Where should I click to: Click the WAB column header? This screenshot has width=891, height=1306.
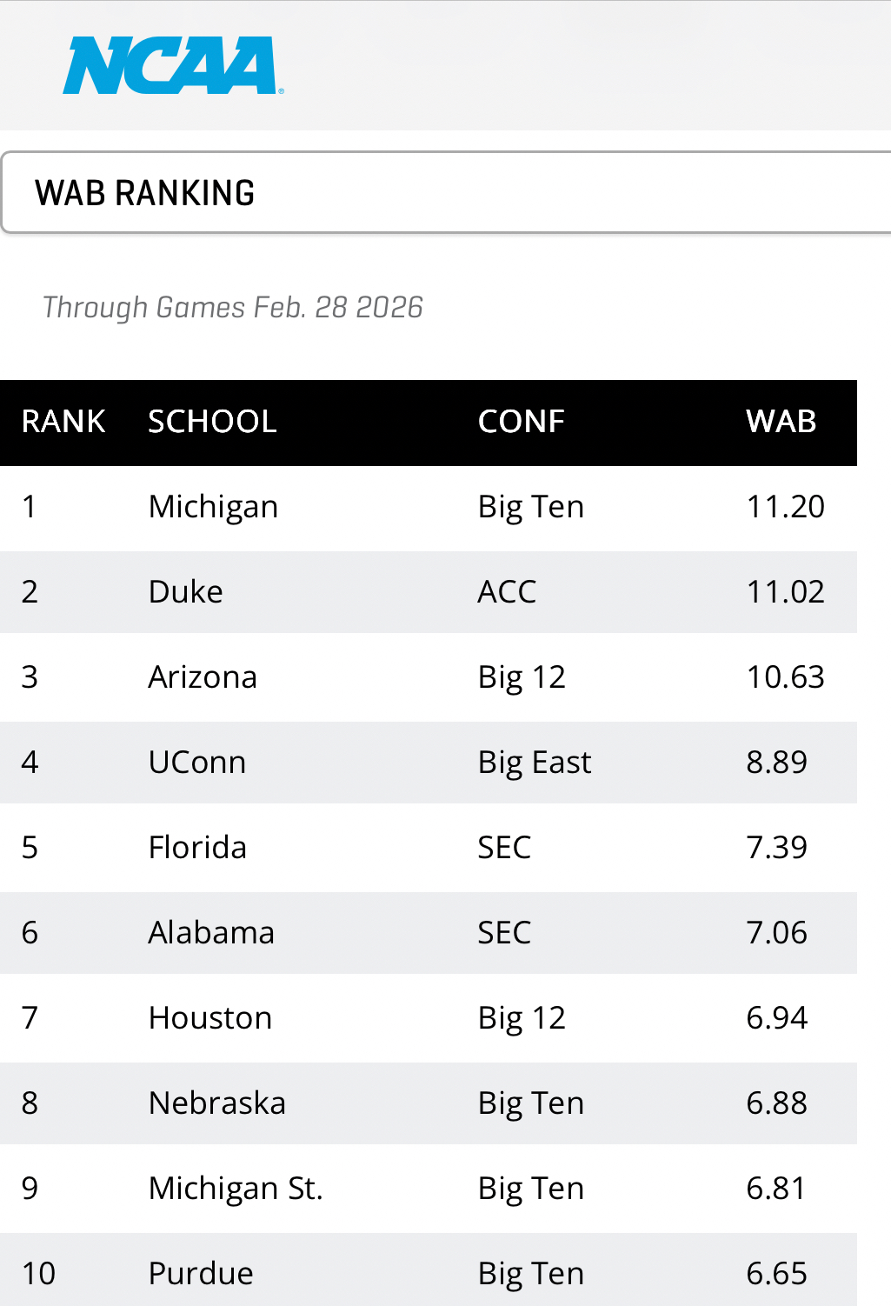pyautogui.click(x=781, y=422)
